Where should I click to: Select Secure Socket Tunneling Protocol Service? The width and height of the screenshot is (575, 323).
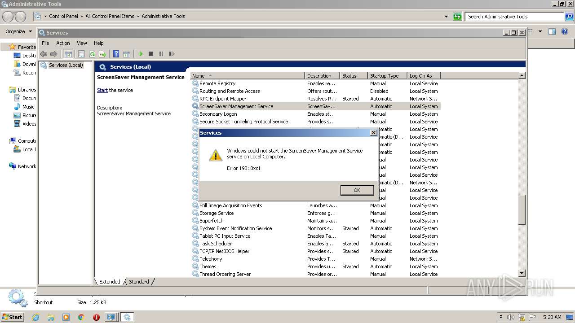(315, 122)
